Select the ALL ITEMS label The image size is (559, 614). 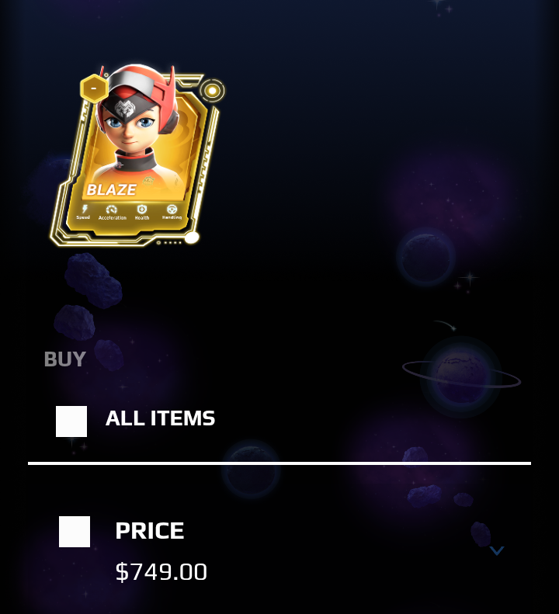(x=160, y=418)
